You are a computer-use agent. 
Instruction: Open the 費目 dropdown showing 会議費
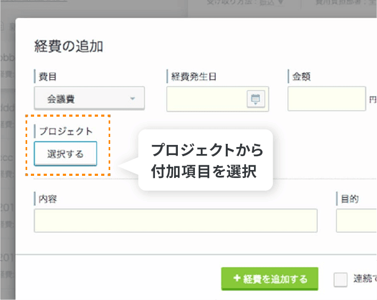click(x=89, y=99)
